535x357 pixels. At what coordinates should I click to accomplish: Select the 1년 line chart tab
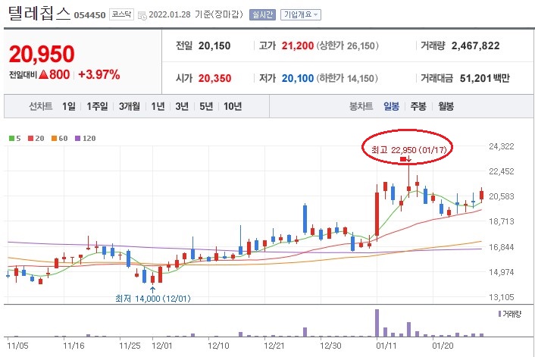(x=158, y=106)
